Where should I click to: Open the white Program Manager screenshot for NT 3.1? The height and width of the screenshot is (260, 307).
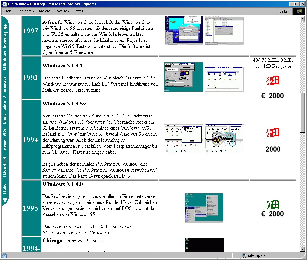coord(224,79)
